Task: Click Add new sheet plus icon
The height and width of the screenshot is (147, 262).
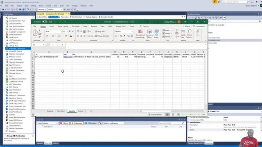Action: pyautogui.click(x=91, y=111)
